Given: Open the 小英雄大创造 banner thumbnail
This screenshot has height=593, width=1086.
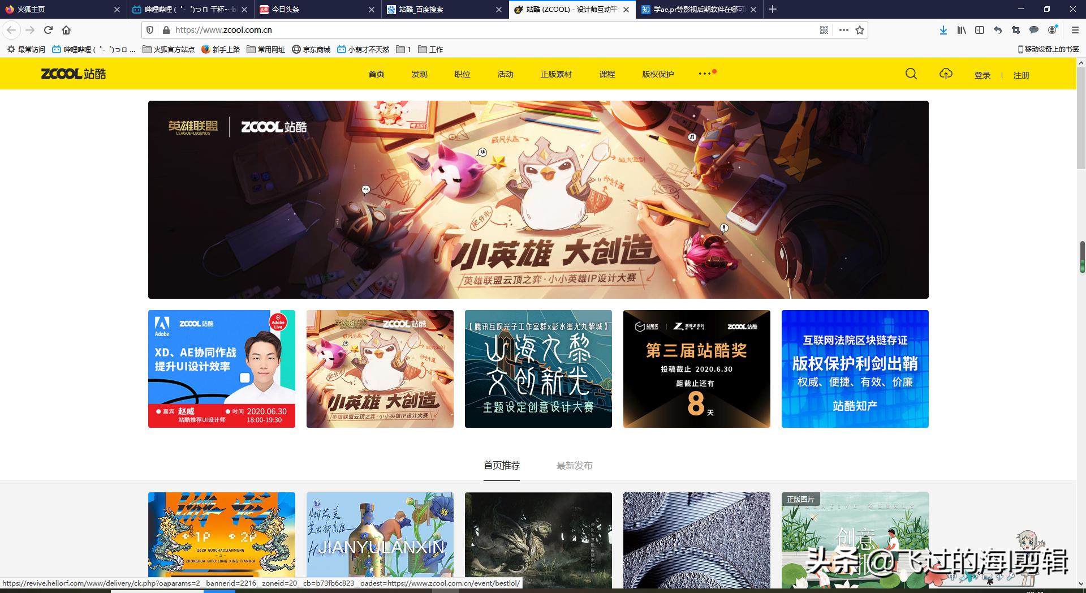Looking at the screenshot, I should click(x=380, y=368).
